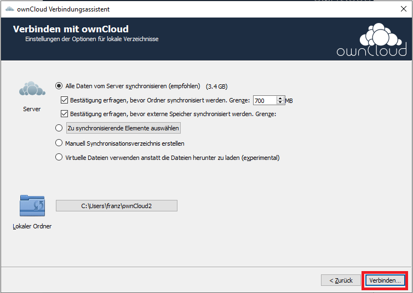Select 'Alle Daten vom Server synchronisieren' radio
The image size is (413, 293).
click(59, 86)
